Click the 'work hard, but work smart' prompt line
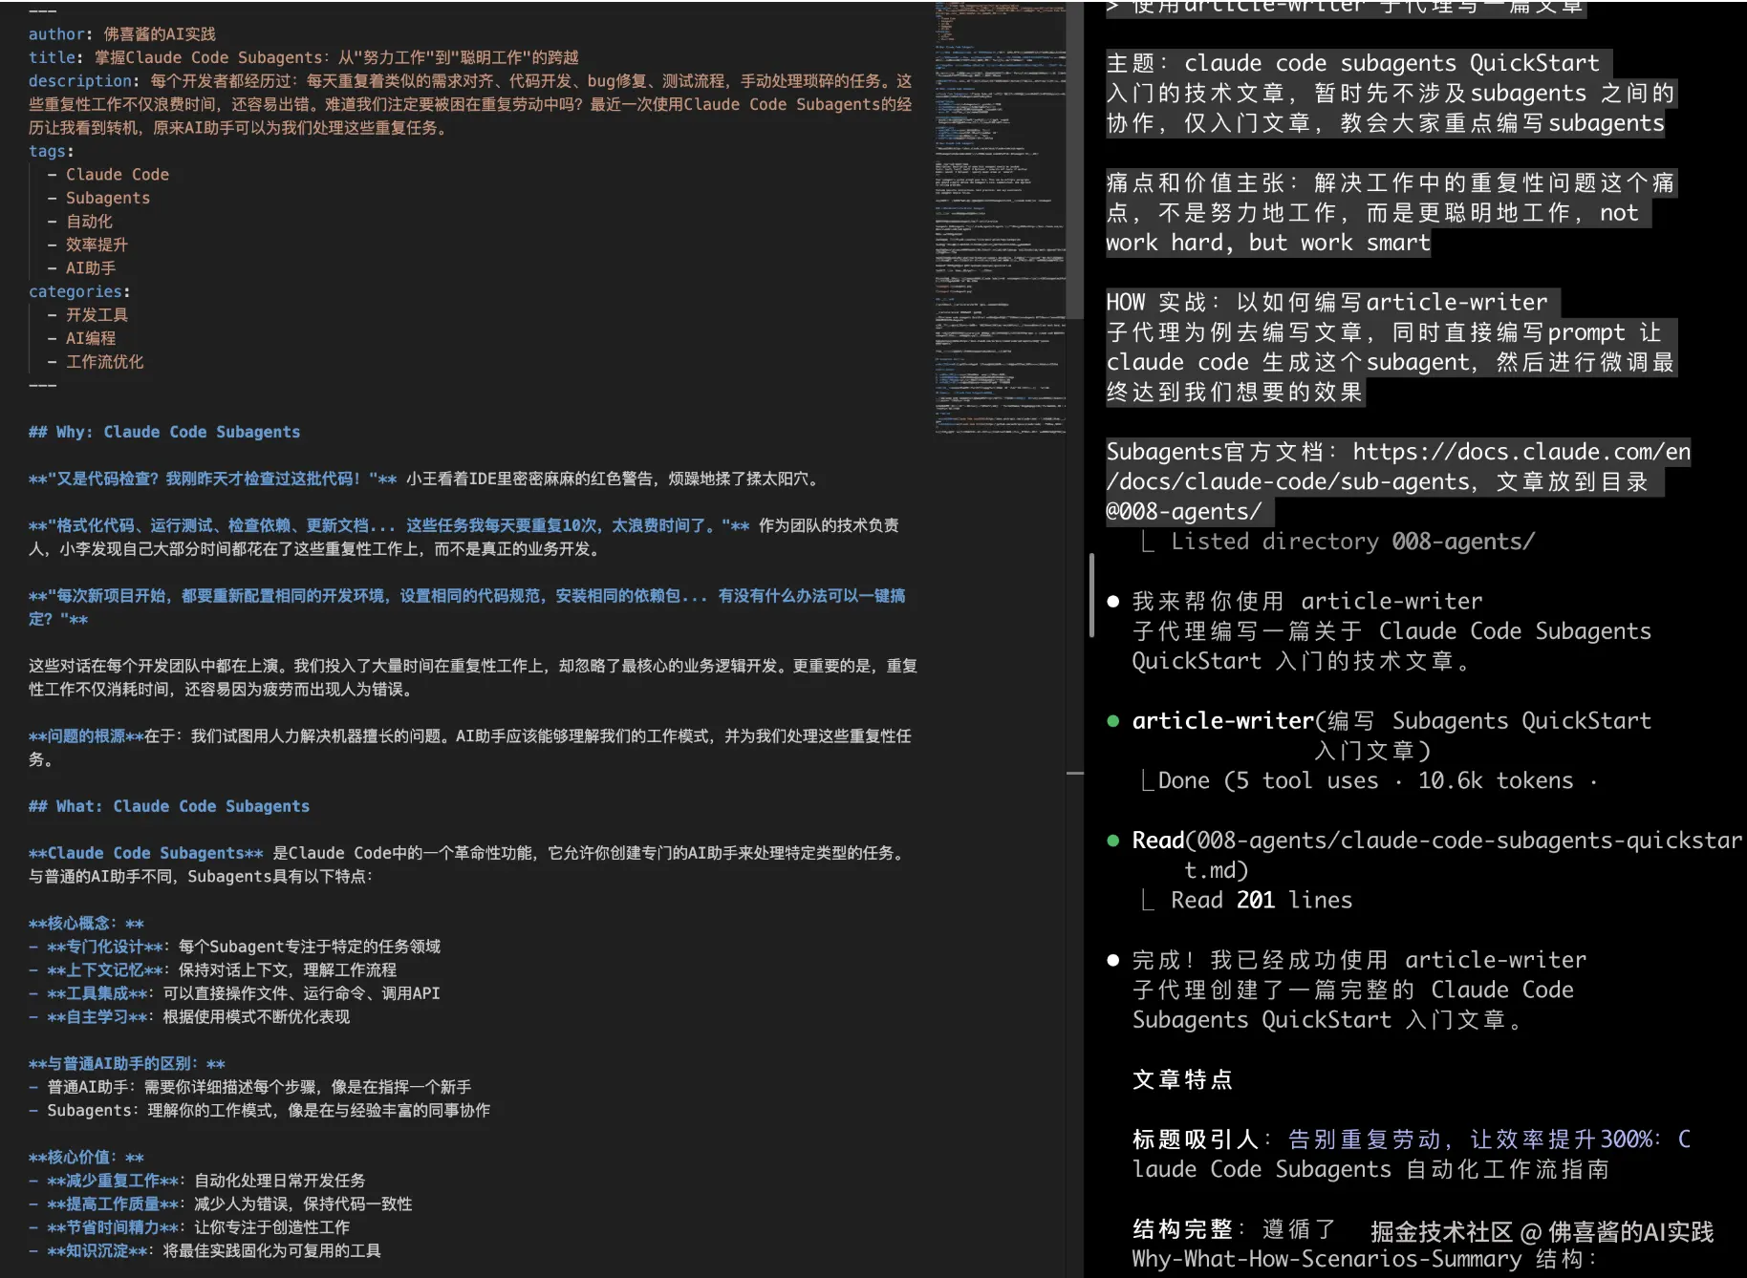Image resolution: width=1747 pixels, height=1278 pixels. tap(1268, 243)
